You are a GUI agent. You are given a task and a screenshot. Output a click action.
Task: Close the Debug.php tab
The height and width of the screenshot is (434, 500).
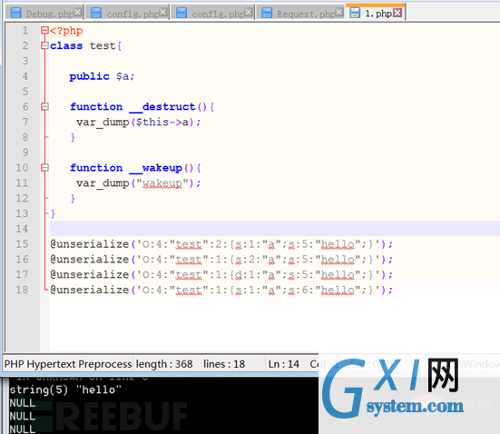[x=77, y=13]
